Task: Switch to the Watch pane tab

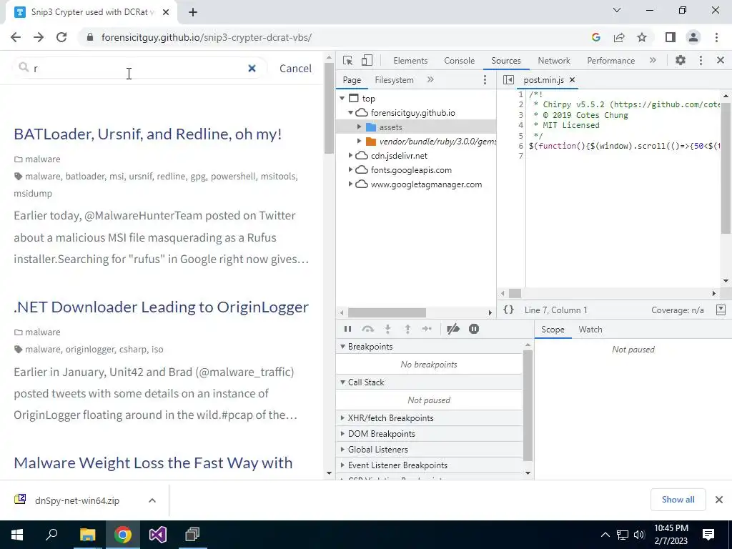Action: pos(590,330)
